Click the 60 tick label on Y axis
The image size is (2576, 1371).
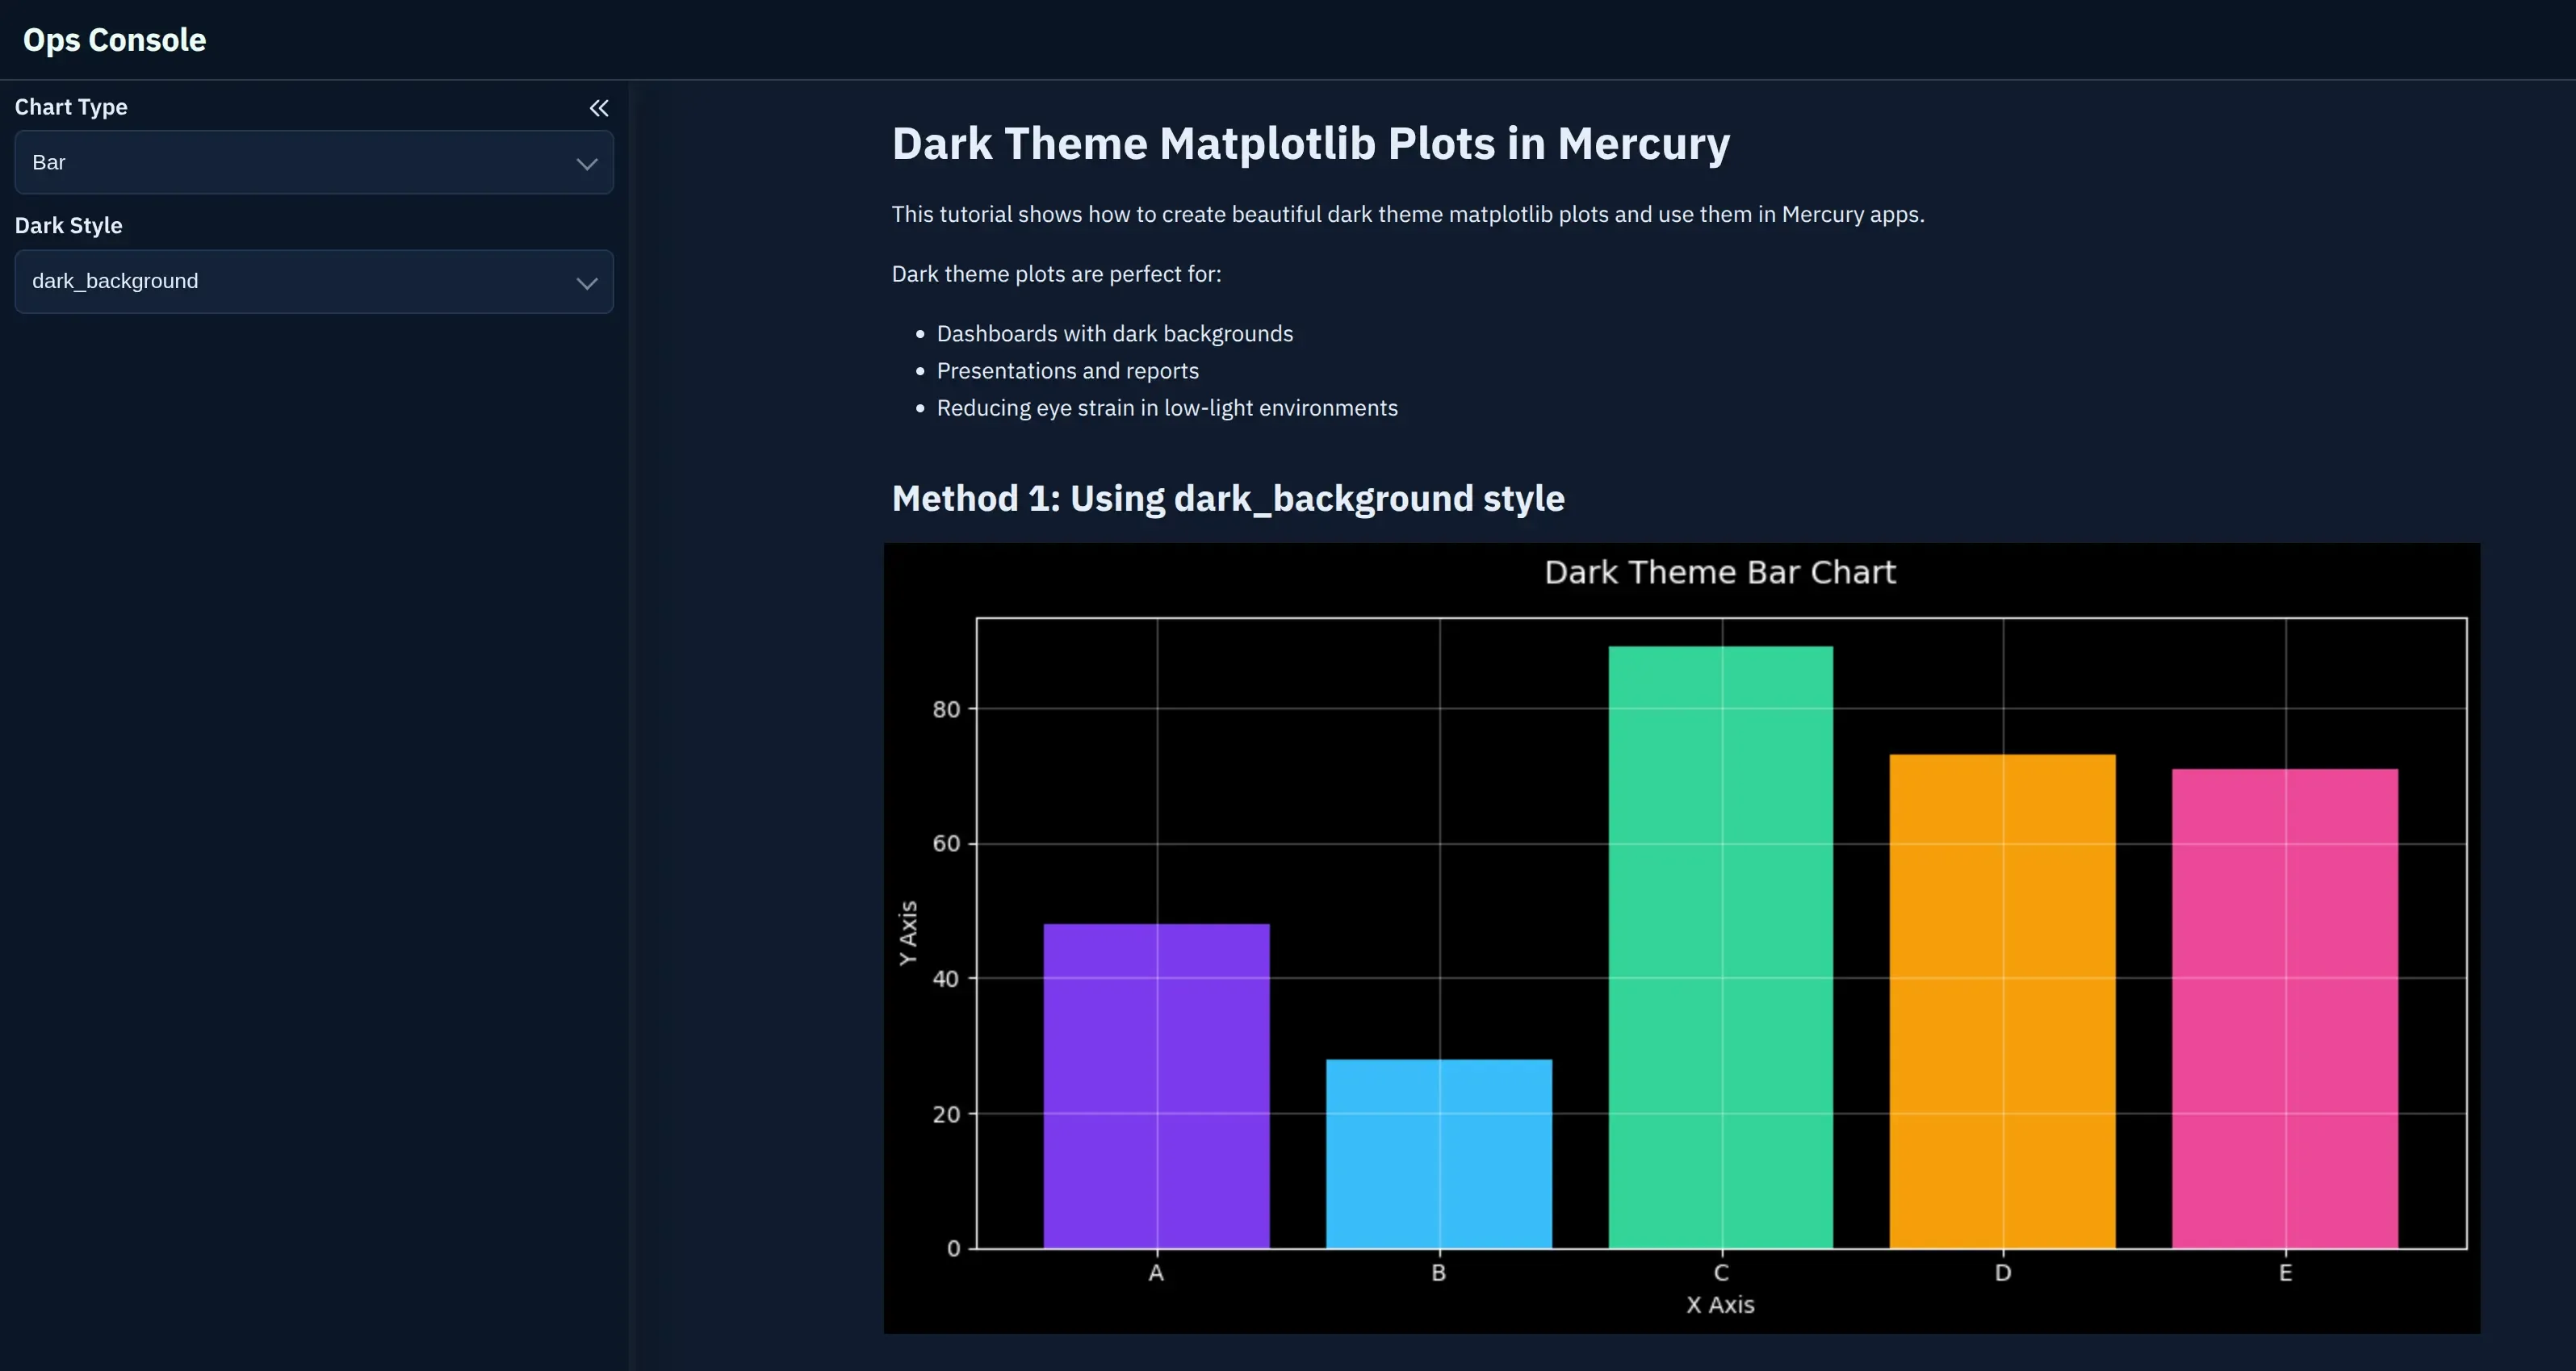(x=946, y=843)
